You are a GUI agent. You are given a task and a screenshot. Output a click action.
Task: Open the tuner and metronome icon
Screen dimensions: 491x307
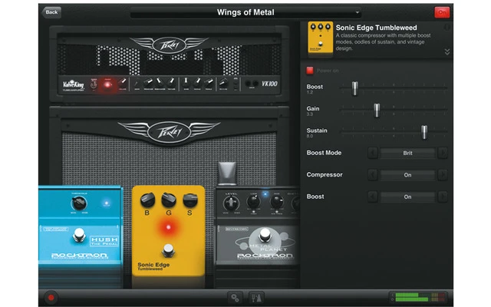click(256, 298)
